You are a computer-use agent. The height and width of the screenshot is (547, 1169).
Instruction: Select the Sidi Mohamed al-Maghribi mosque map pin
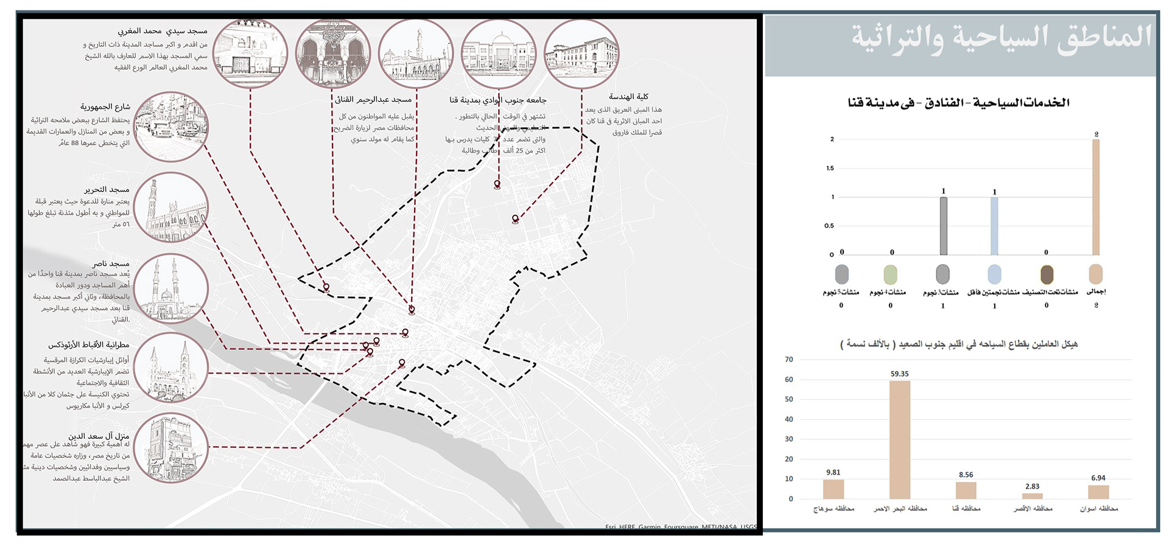click(x=326, y=287)
